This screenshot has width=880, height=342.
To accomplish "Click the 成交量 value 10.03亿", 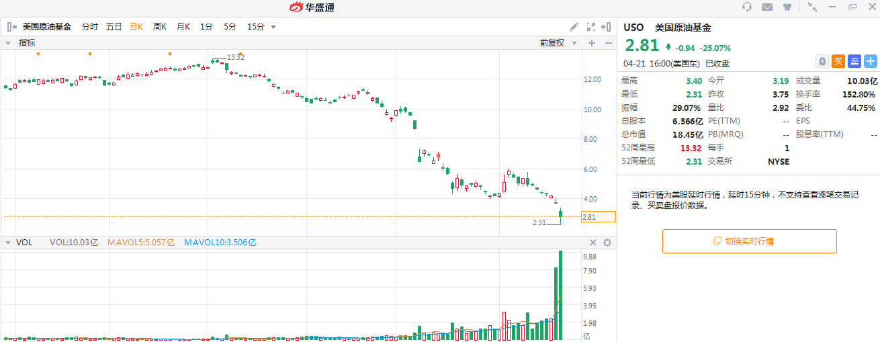I will pyautogui.click(x=863, y=81).
